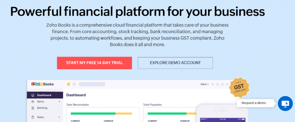
Task: Open the Zylker organization dropdown
Action: pyautogui.click(x=205, y=84)
